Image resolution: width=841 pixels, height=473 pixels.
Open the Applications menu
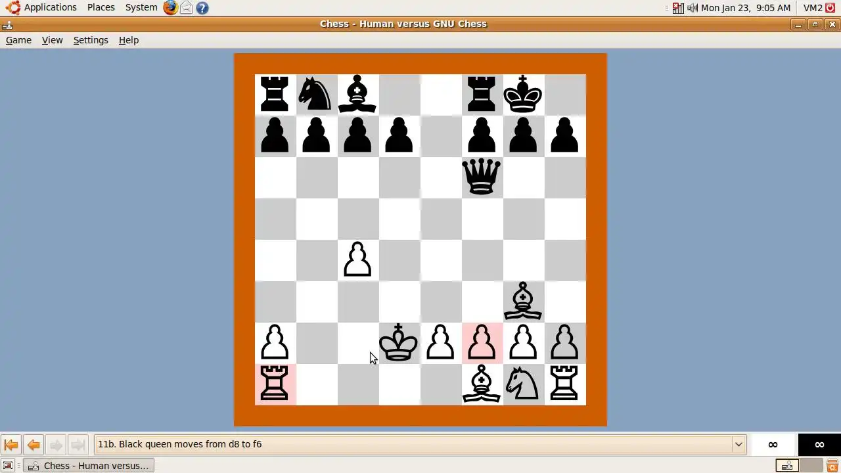(x=42, y=7)
